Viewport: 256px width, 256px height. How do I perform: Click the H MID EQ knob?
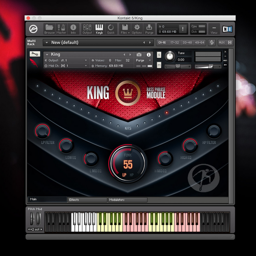tap(165, 159)
